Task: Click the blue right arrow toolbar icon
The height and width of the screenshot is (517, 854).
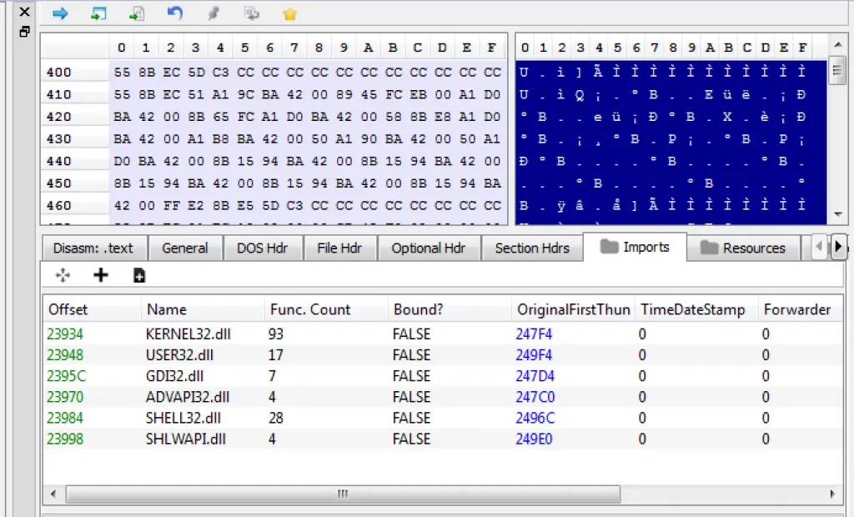Action: point(60,13)
